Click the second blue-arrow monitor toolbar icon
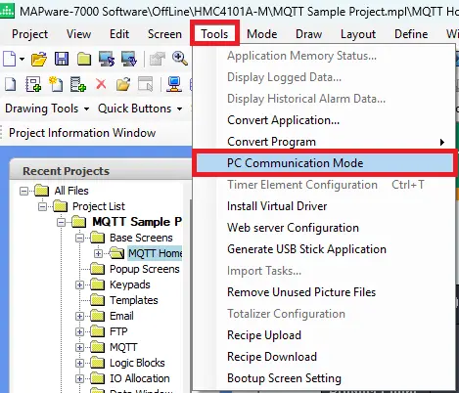The height and width of the screenshot is (393, 459). coord(129,59)
